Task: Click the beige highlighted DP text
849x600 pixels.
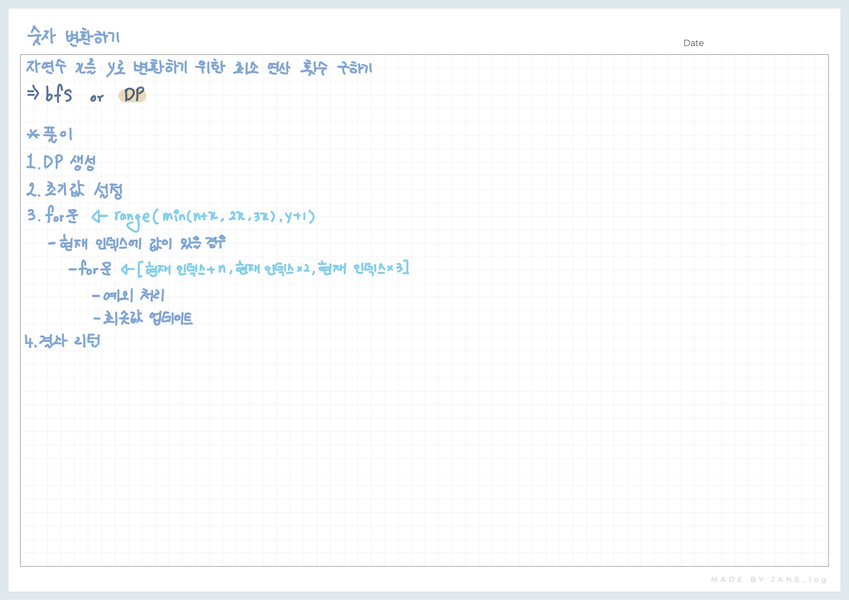Action: tap(132, 95)
